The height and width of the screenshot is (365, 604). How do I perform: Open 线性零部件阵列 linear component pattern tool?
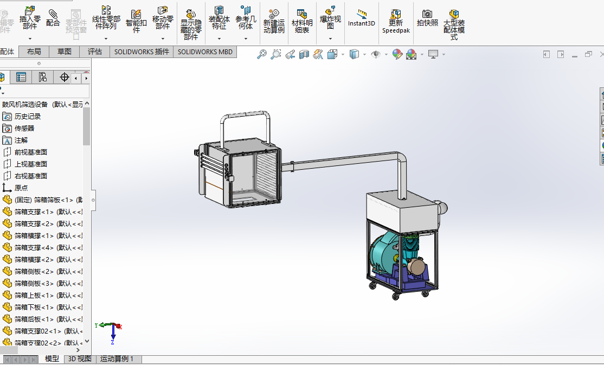106,18
